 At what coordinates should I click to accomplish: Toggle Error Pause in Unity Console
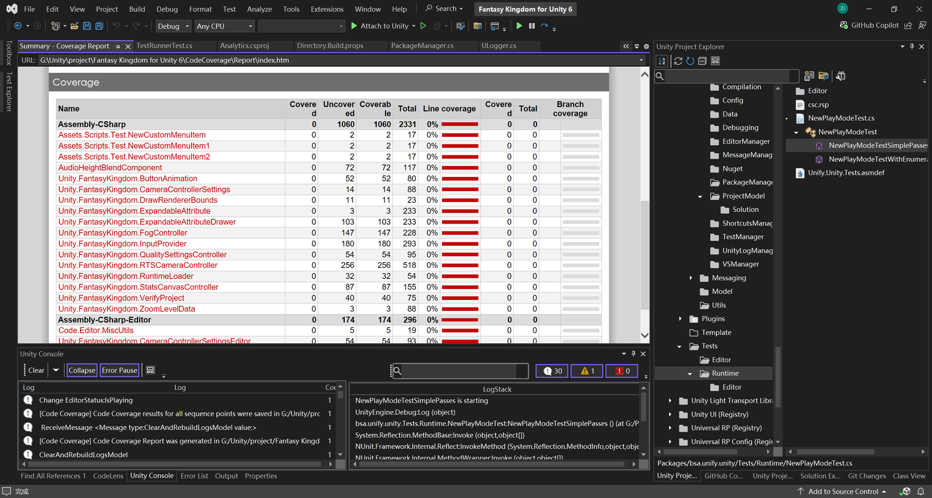pos(119,370)
